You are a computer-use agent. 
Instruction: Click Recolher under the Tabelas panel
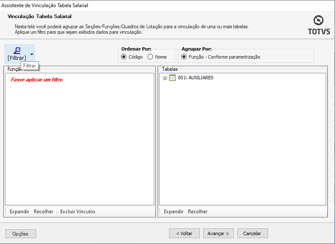tap(198, 212)
